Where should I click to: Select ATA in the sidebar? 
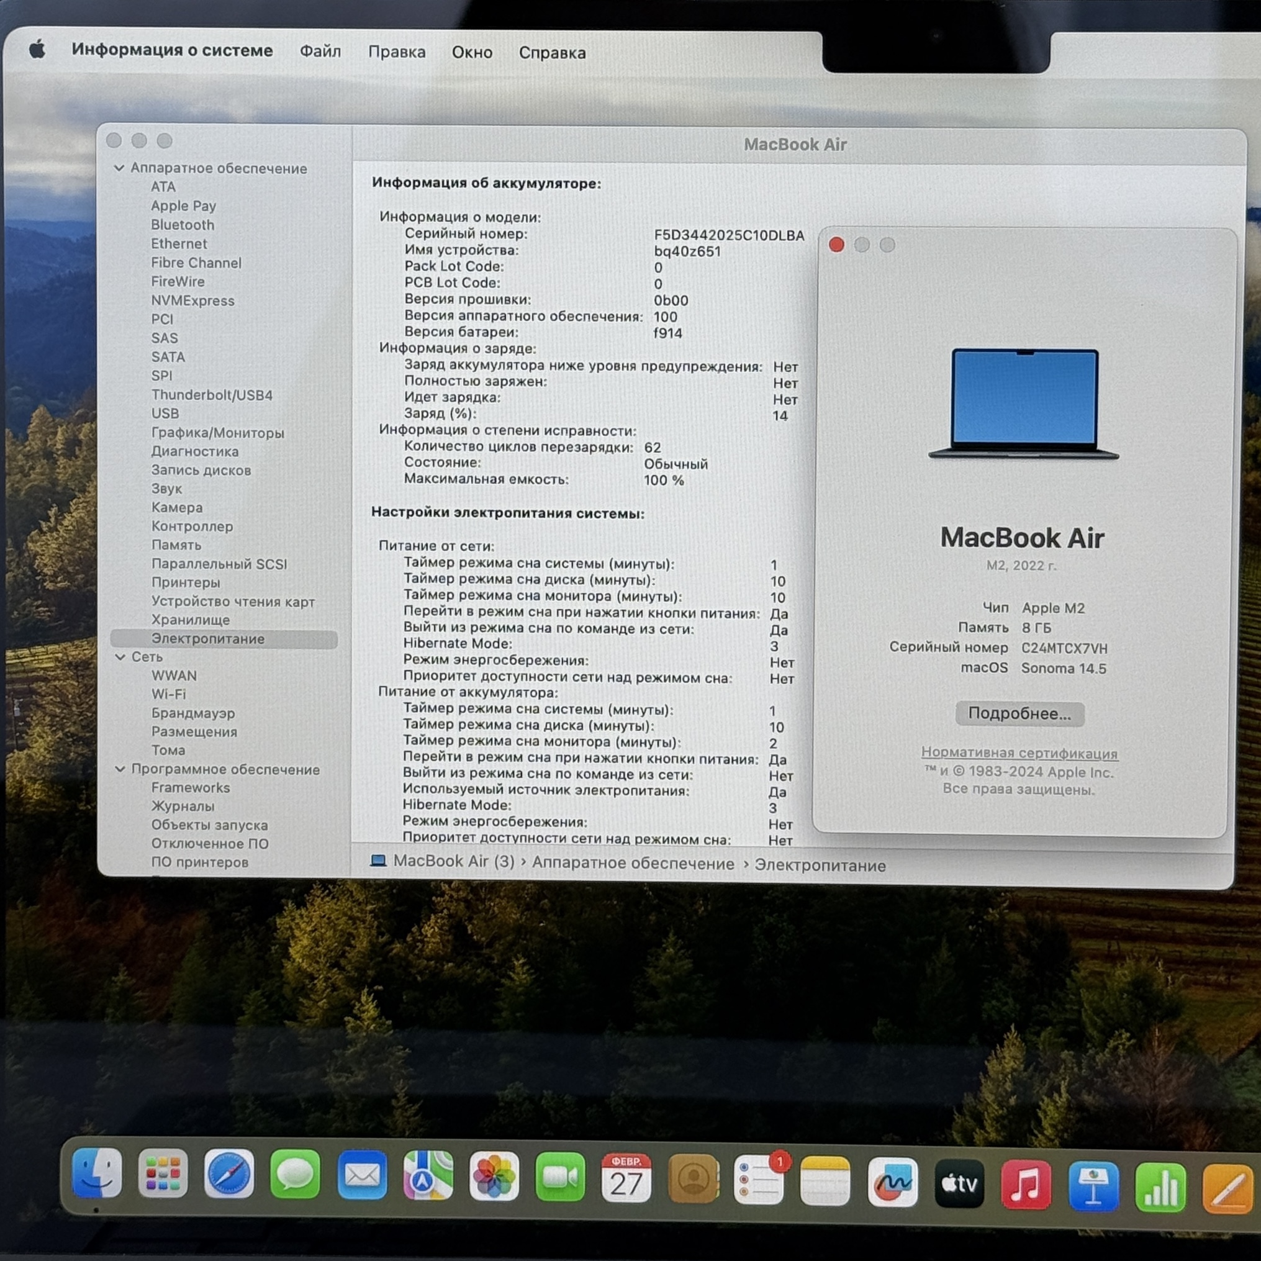click(x=163, y=187)
